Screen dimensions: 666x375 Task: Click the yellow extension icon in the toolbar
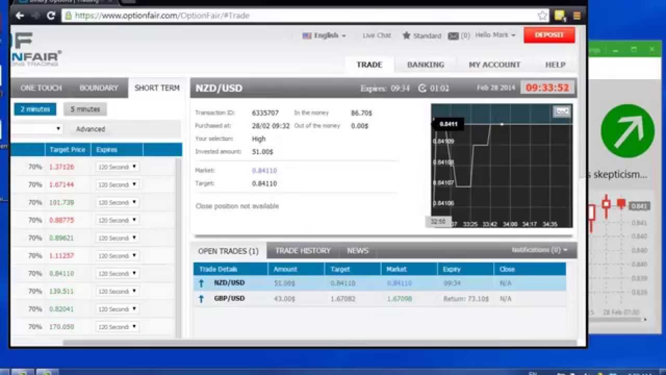click(x=560, y=16)
